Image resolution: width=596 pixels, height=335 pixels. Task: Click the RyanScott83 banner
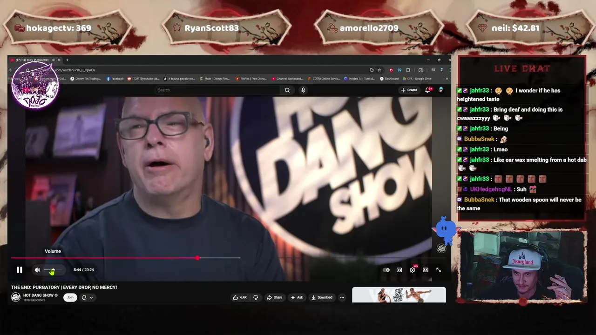226,28
